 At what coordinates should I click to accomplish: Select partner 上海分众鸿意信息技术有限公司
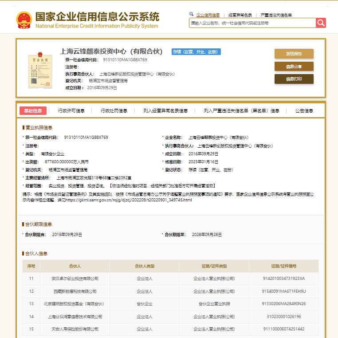point(75,316)
